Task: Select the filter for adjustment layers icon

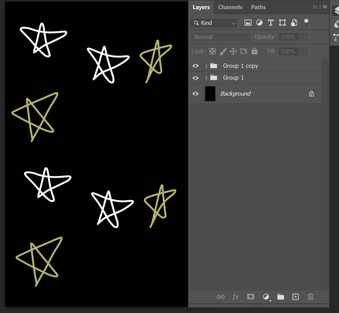Action: point(259,23)
